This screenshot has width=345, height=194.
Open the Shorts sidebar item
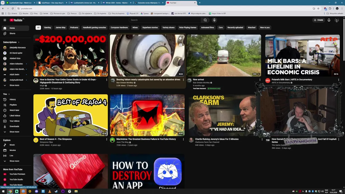15,33
